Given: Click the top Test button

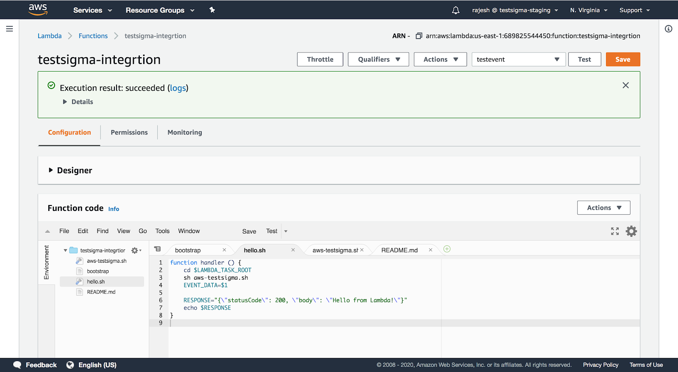Looking at the screenshot, I should [584, 59].
